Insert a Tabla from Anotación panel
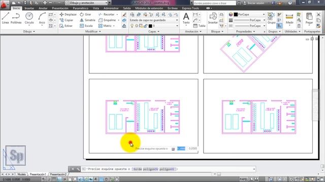 pyautogui.click(x=199, y=26)
